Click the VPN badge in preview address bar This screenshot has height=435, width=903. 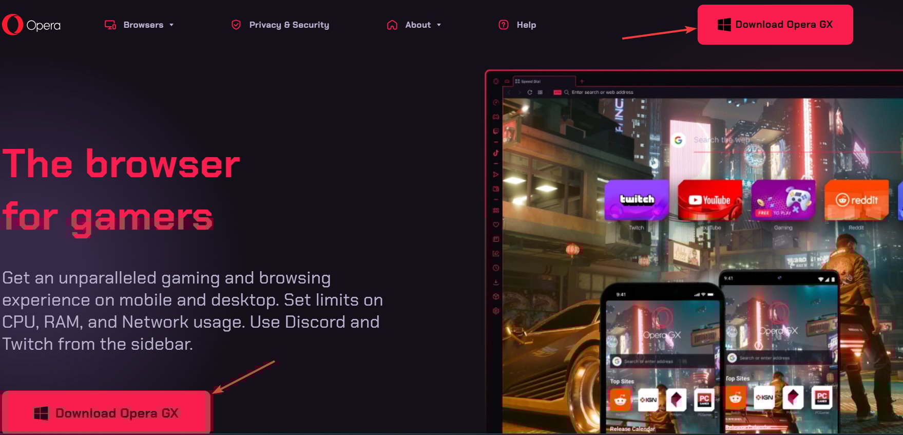point(558,92)
